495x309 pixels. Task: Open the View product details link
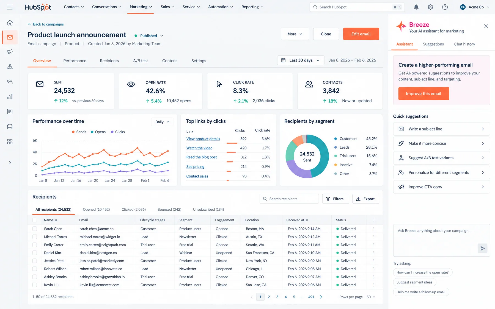[203, 139]
